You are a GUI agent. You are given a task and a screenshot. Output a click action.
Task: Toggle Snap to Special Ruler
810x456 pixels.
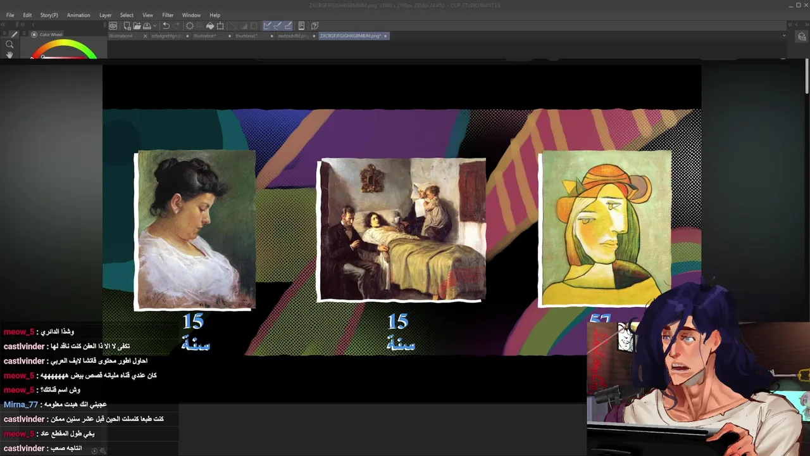click(x=278, y=26)
